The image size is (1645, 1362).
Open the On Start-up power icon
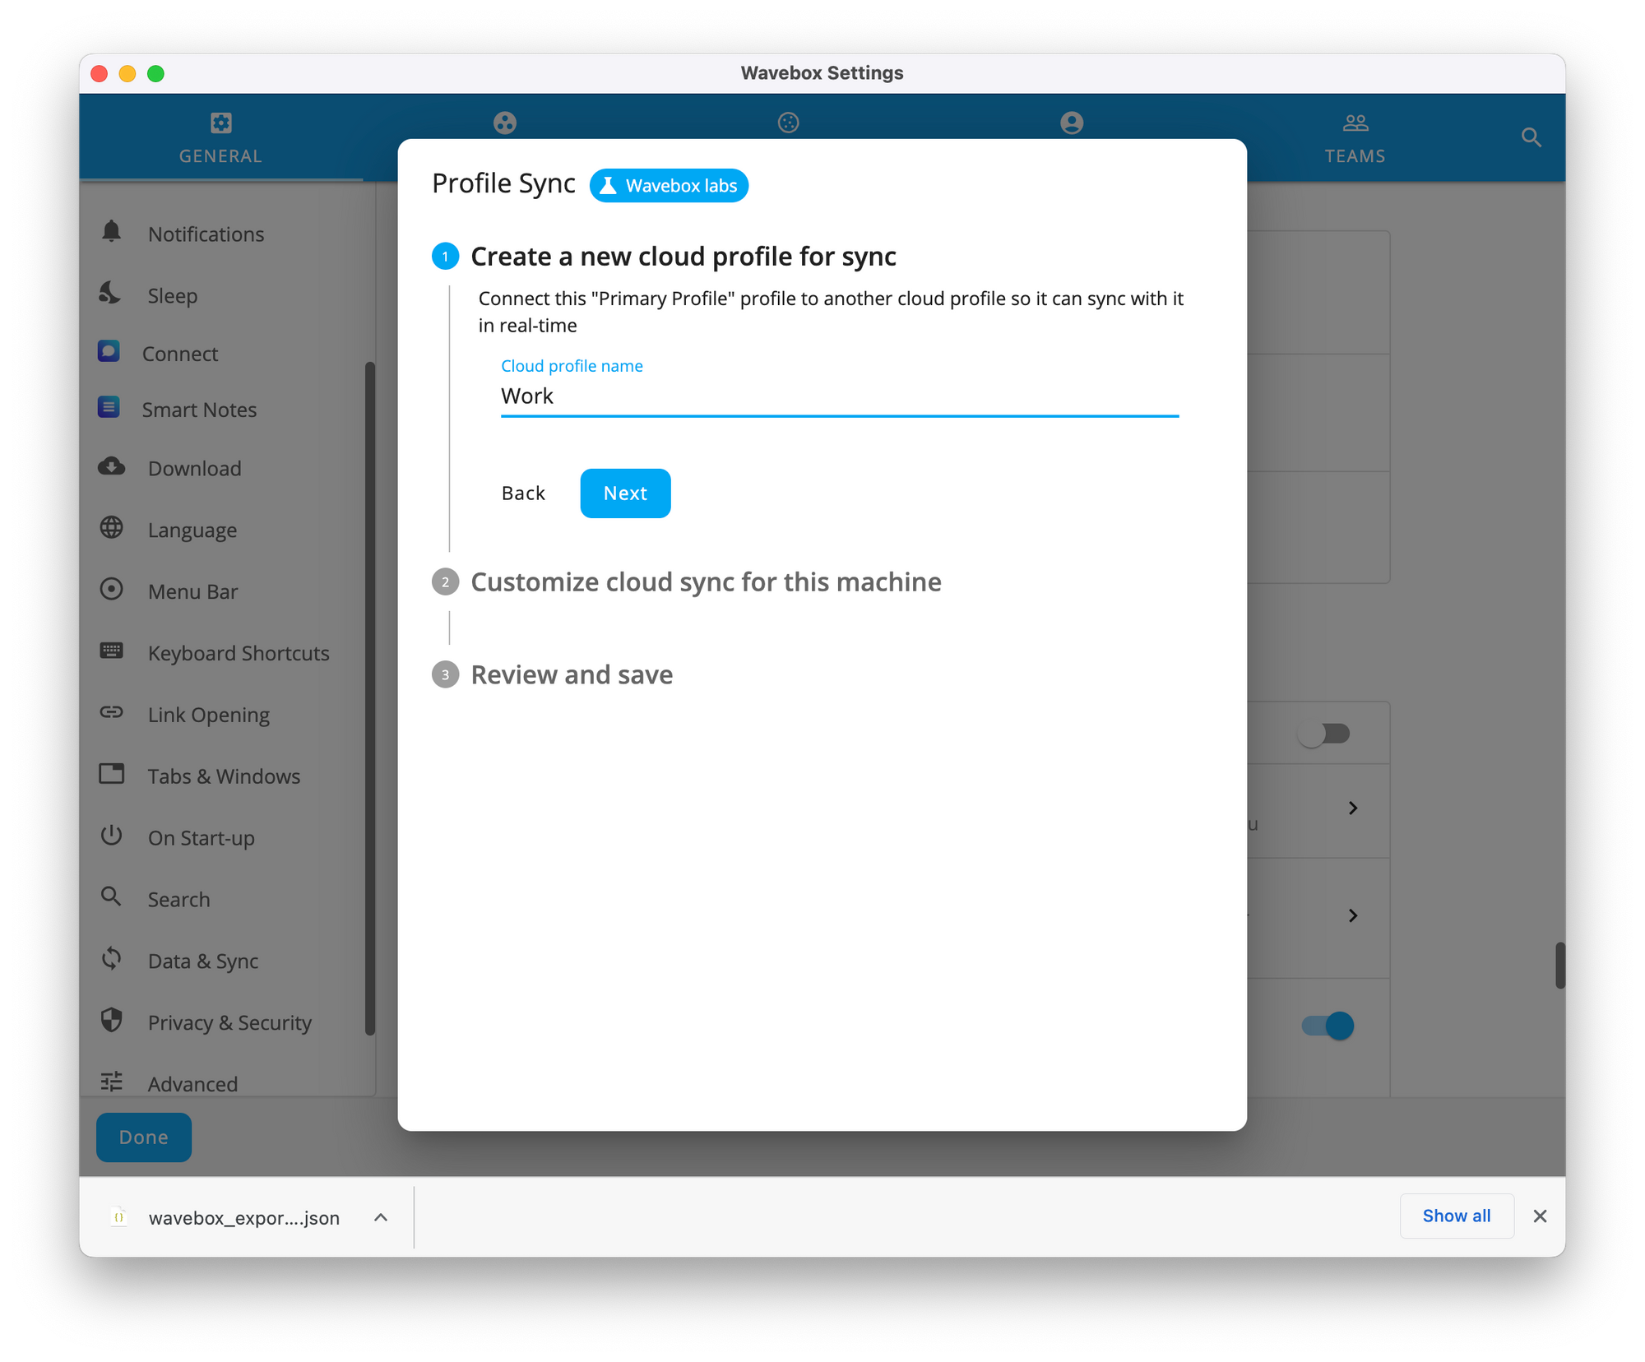pyautogui.click(x=112, y=836)
